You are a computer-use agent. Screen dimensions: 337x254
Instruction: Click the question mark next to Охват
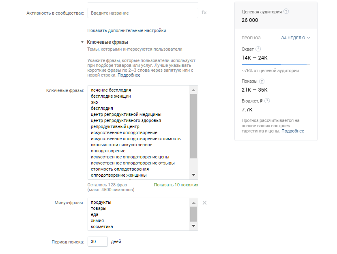tap(258, 49)
